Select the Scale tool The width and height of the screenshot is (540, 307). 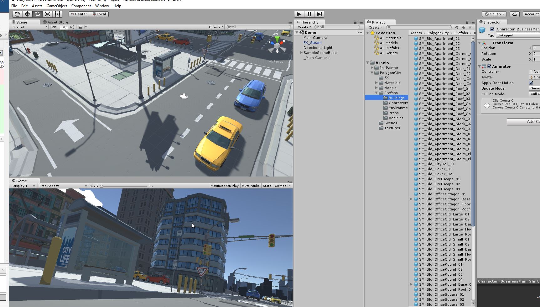(47, 14)
